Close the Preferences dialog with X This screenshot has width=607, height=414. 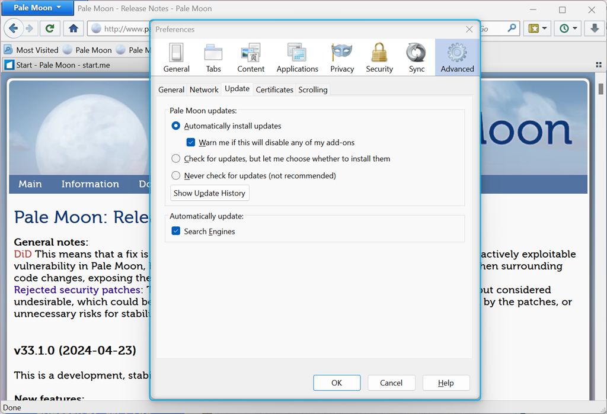[x=469, y=30]
